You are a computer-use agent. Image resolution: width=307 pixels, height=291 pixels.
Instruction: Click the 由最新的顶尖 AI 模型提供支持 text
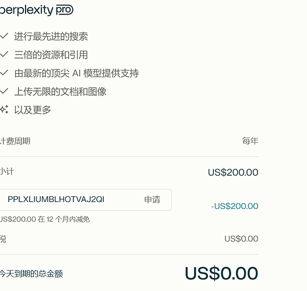click(76, 73)
